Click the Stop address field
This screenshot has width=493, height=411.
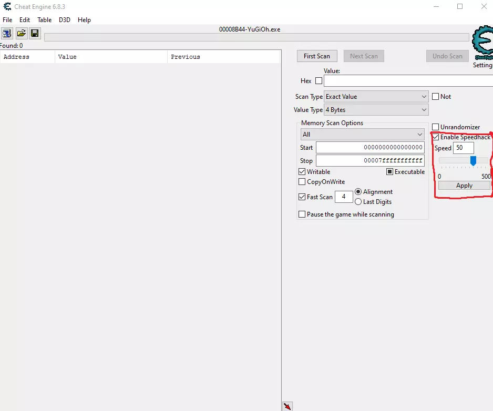click(x=370, y=160)
